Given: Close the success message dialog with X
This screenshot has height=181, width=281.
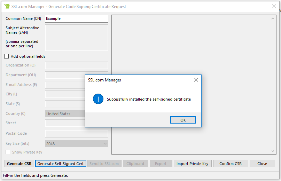Looking at the screenshot, I should point(196,80).
